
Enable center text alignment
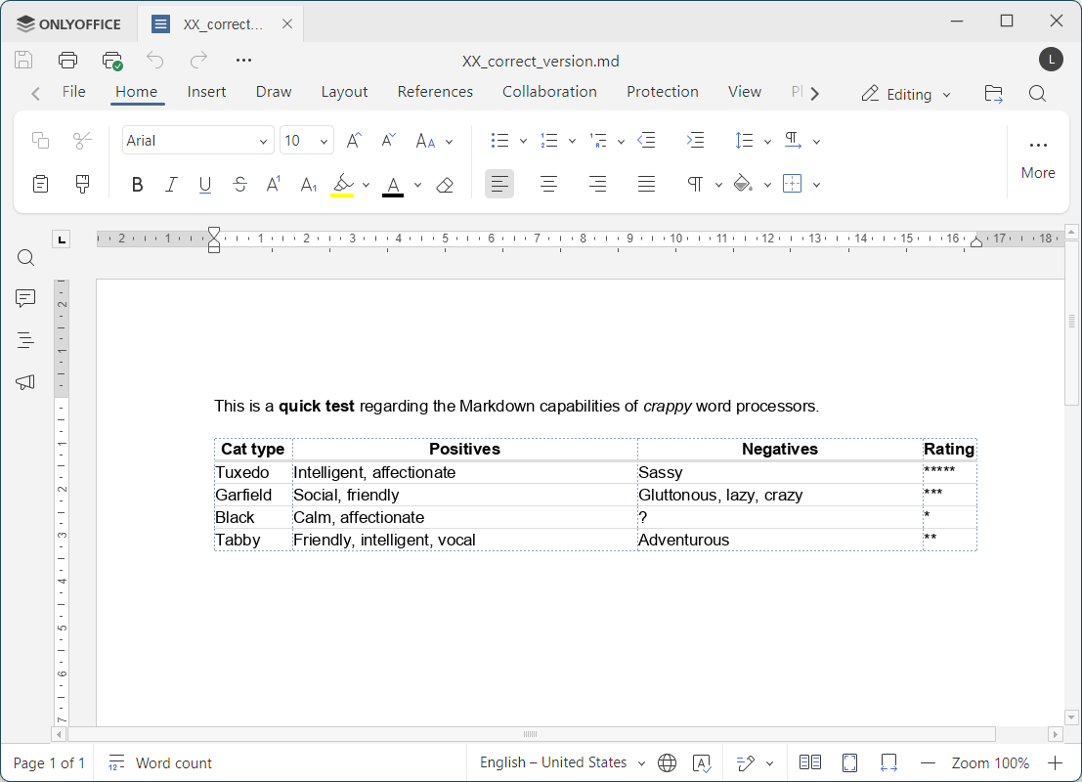[548, 184]
